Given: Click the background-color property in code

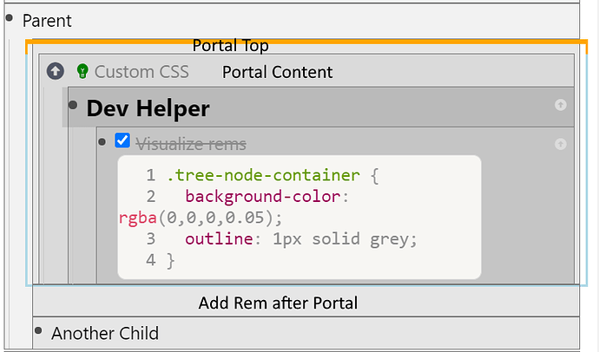Looking at the screenshot, I should (x=263, y=197).
